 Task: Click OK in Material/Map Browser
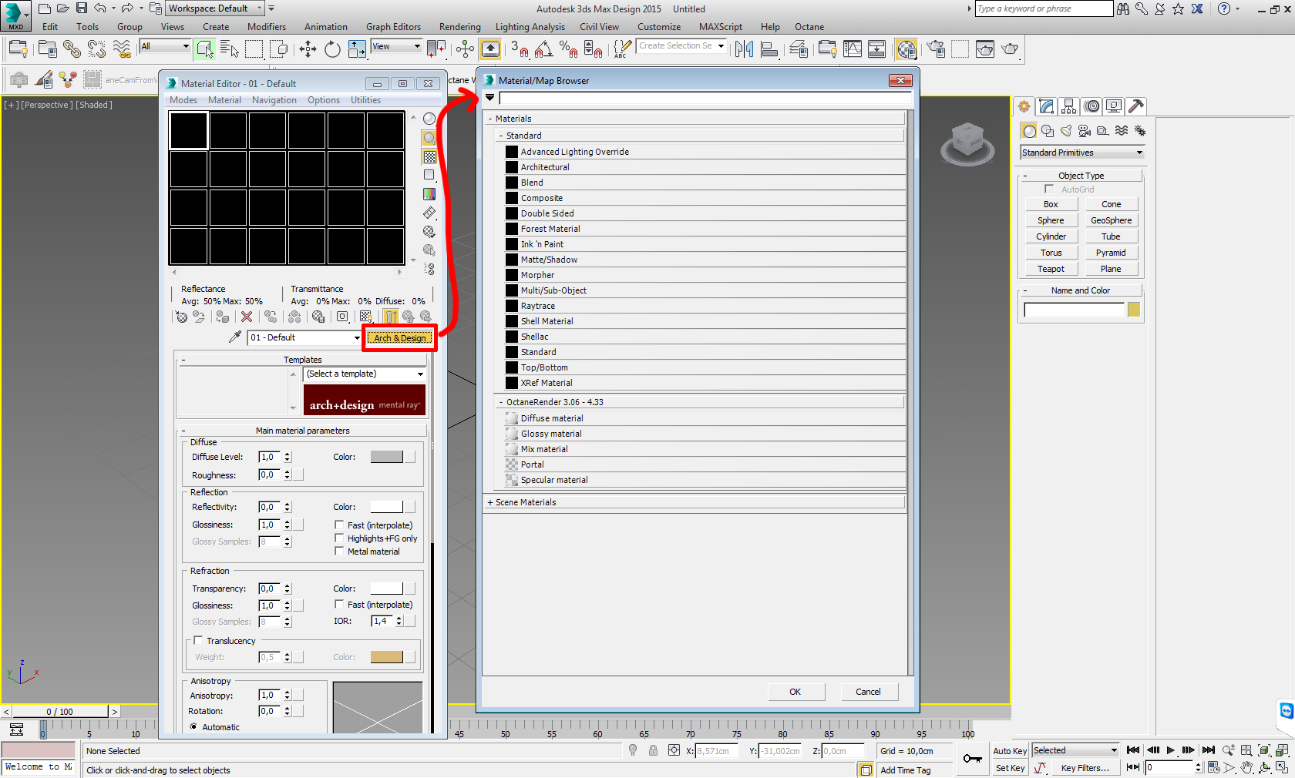coord(795,692)
